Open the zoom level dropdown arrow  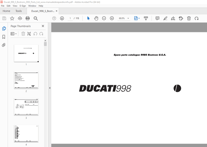[x=128, y=18]
